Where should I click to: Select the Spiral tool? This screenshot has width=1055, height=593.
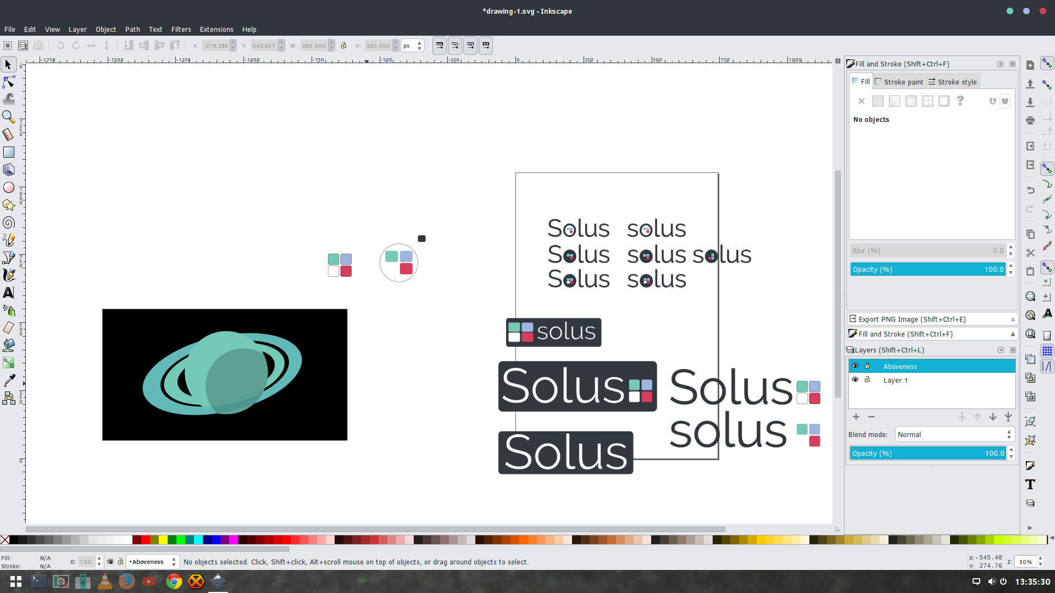tap(8, 222)
